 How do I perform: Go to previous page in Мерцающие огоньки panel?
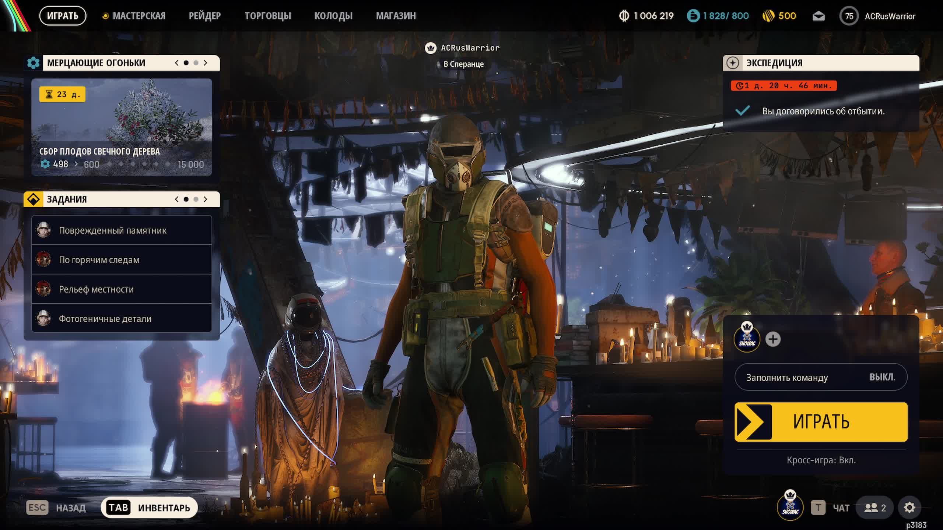(x=177, y=63)
